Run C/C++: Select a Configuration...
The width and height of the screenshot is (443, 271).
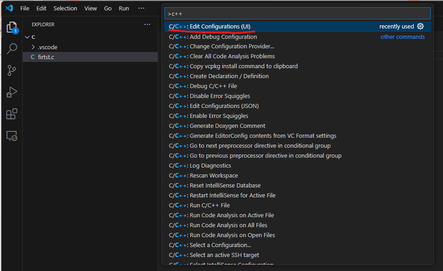[298, 245]
